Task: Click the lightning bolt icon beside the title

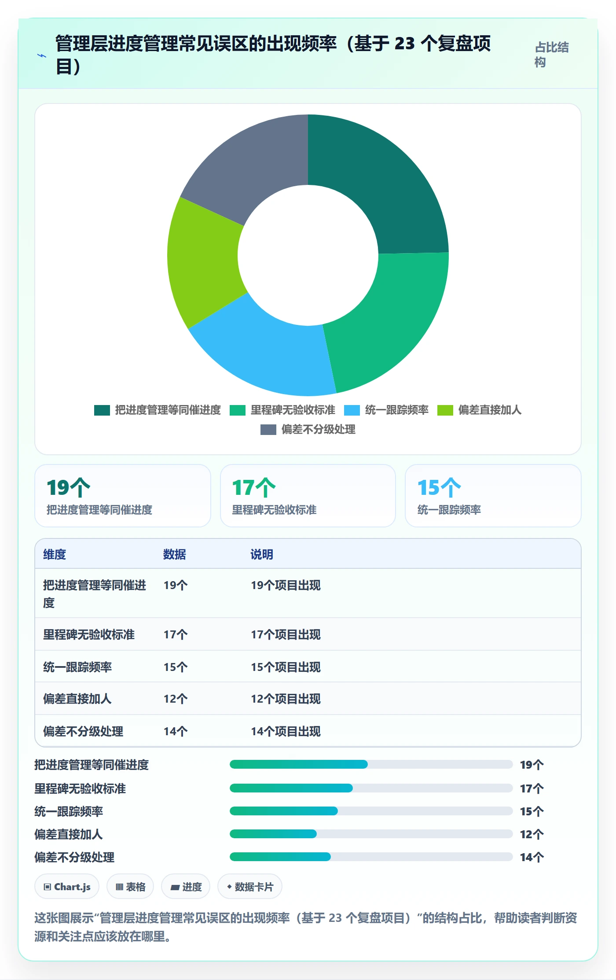Action: [x=42, y=55]
